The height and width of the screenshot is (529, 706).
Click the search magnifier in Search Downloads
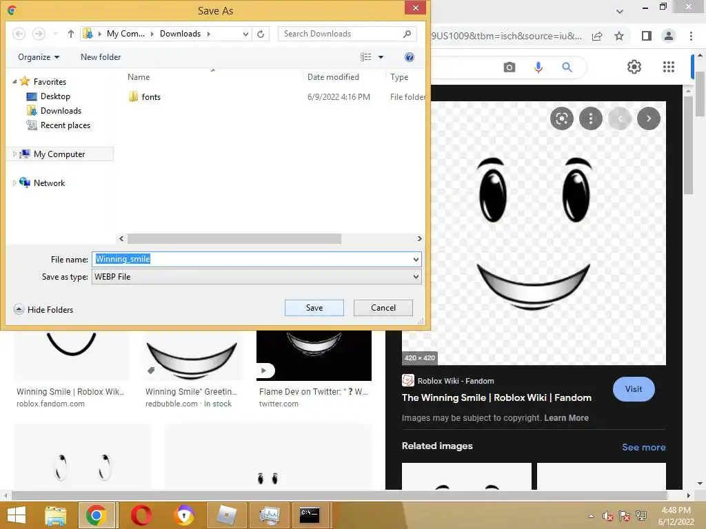407,34
